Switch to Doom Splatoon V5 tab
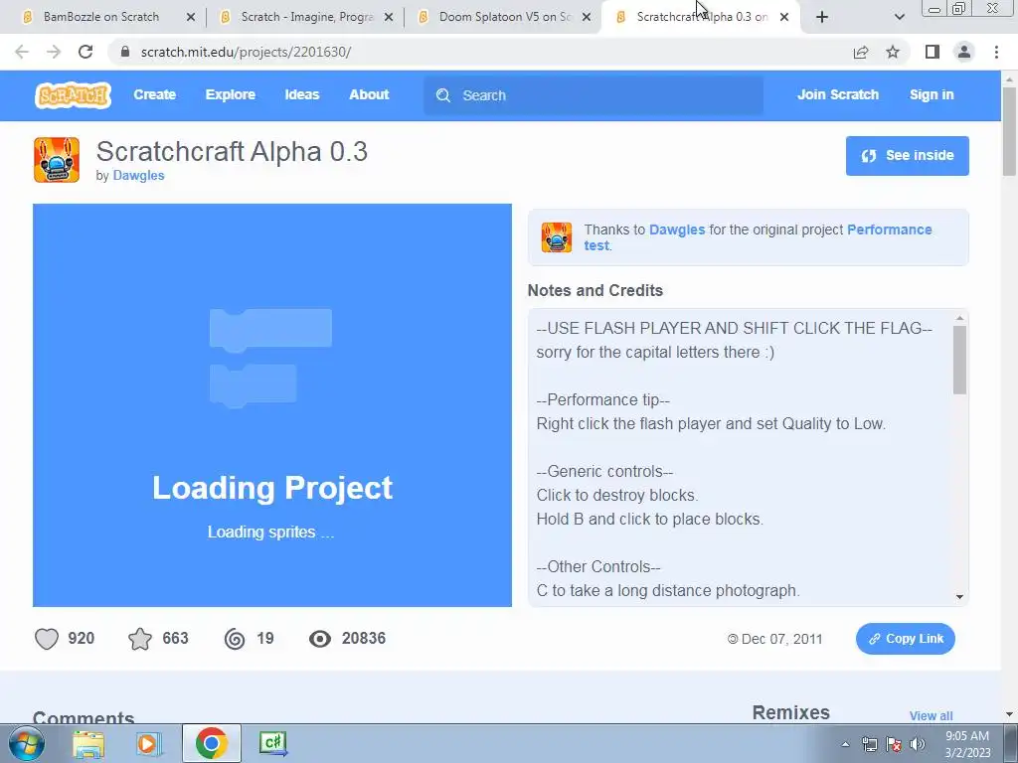Viewport: 1018px width, 763px height. (504, 17)
